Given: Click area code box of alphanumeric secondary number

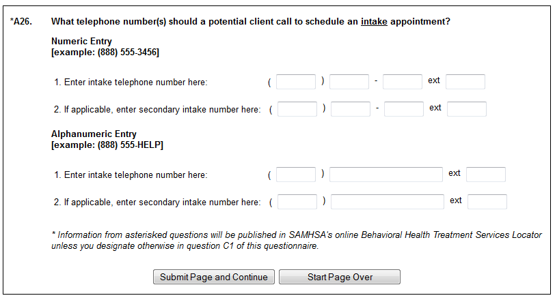Looking at the screenshot, I should (297, 202).
